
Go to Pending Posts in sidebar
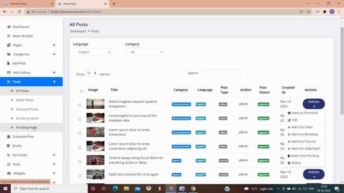(26, 128)
